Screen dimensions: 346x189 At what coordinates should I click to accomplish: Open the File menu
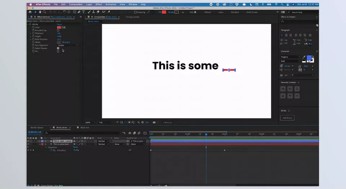point(56,4)
